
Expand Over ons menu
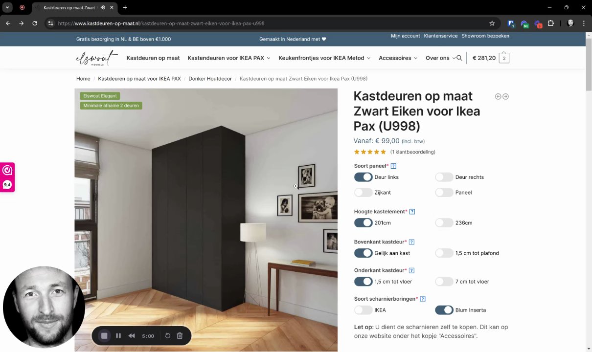(440, 58)
